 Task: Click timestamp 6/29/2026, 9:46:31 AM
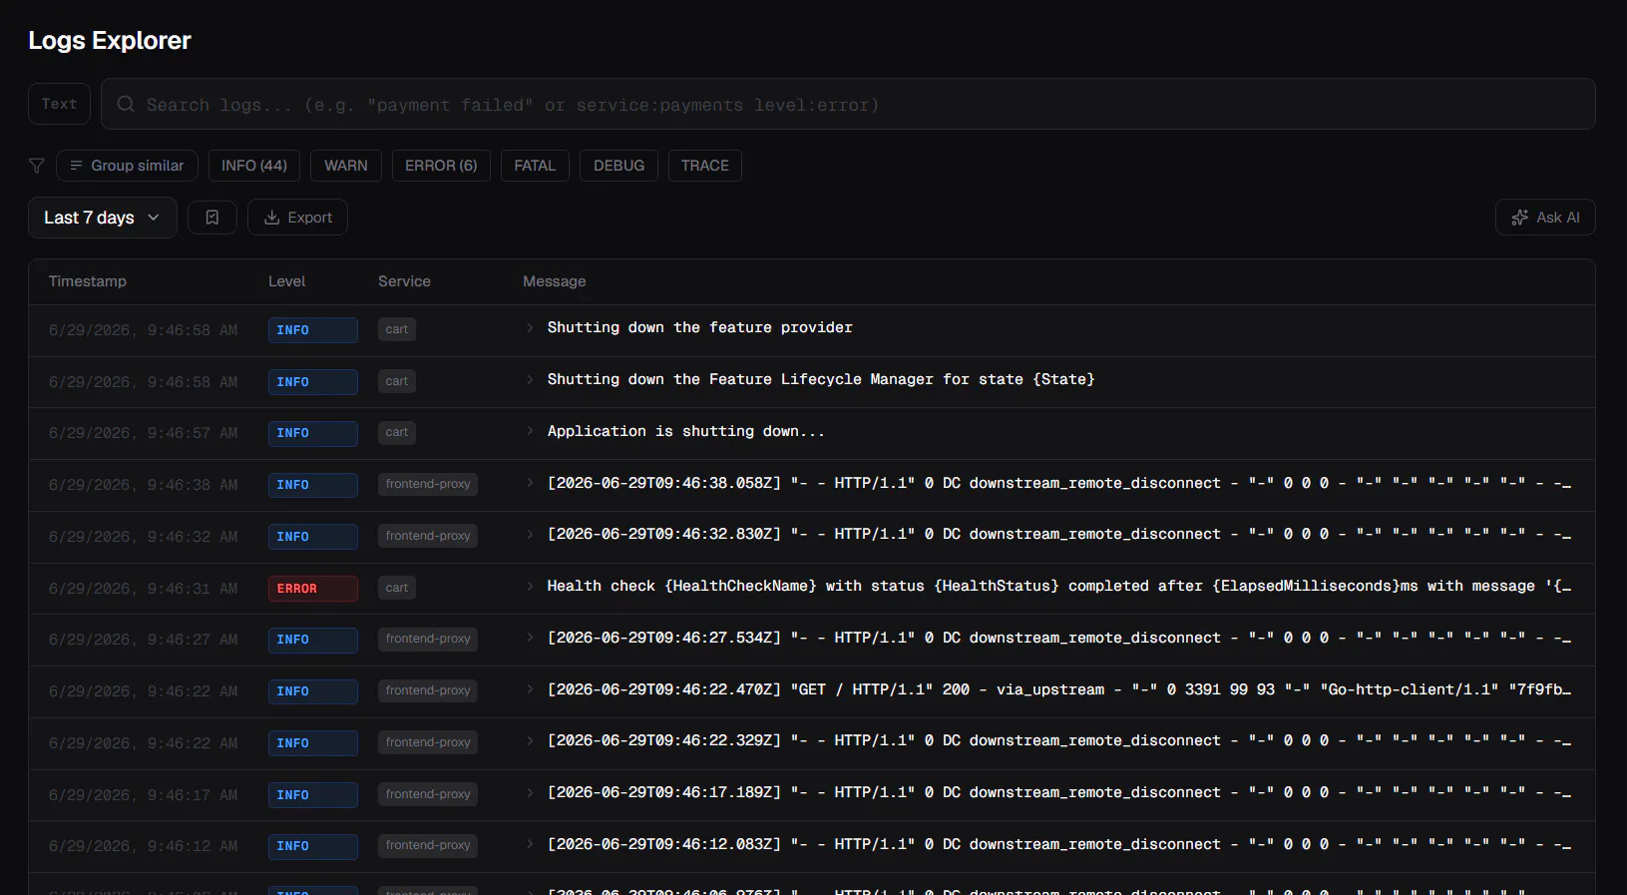tap(144, 589)
